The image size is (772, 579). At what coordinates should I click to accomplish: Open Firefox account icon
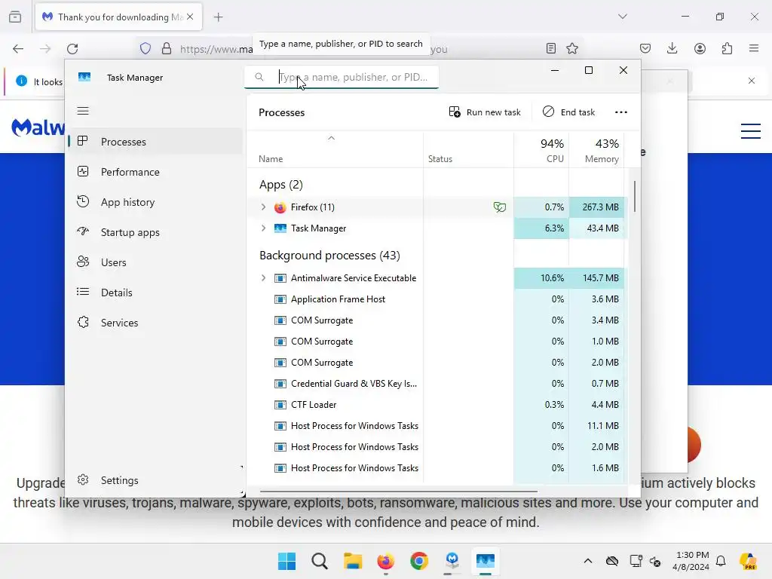700,48
